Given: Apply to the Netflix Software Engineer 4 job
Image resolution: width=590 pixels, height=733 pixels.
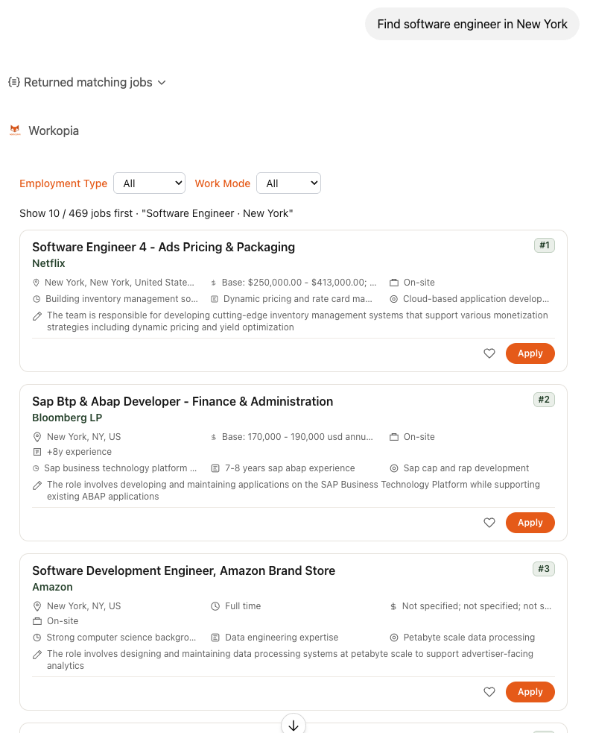Looking at the screenshot, I should [x=530, y=353].
